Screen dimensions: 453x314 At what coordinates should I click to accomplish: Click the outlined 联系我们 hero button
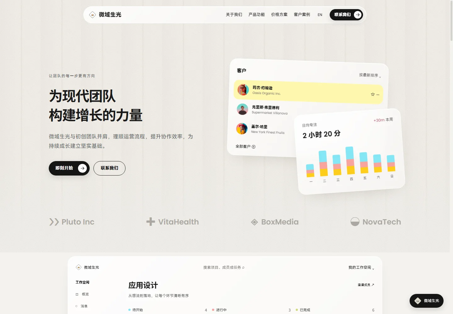(x=109, y=168)
